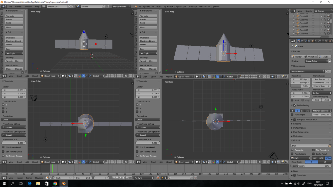This screenshot has width=333, height=187.
Task: Open the Modifiers wrench tab icon
Action: click(x=320, y=41)
